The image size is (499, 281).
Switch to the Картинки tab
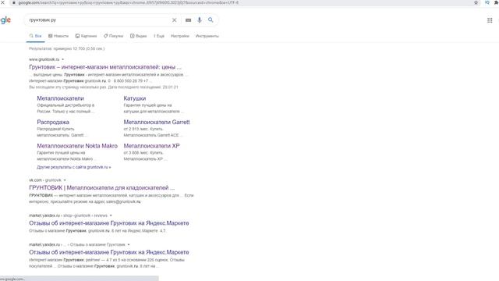[x=86, y=36]
